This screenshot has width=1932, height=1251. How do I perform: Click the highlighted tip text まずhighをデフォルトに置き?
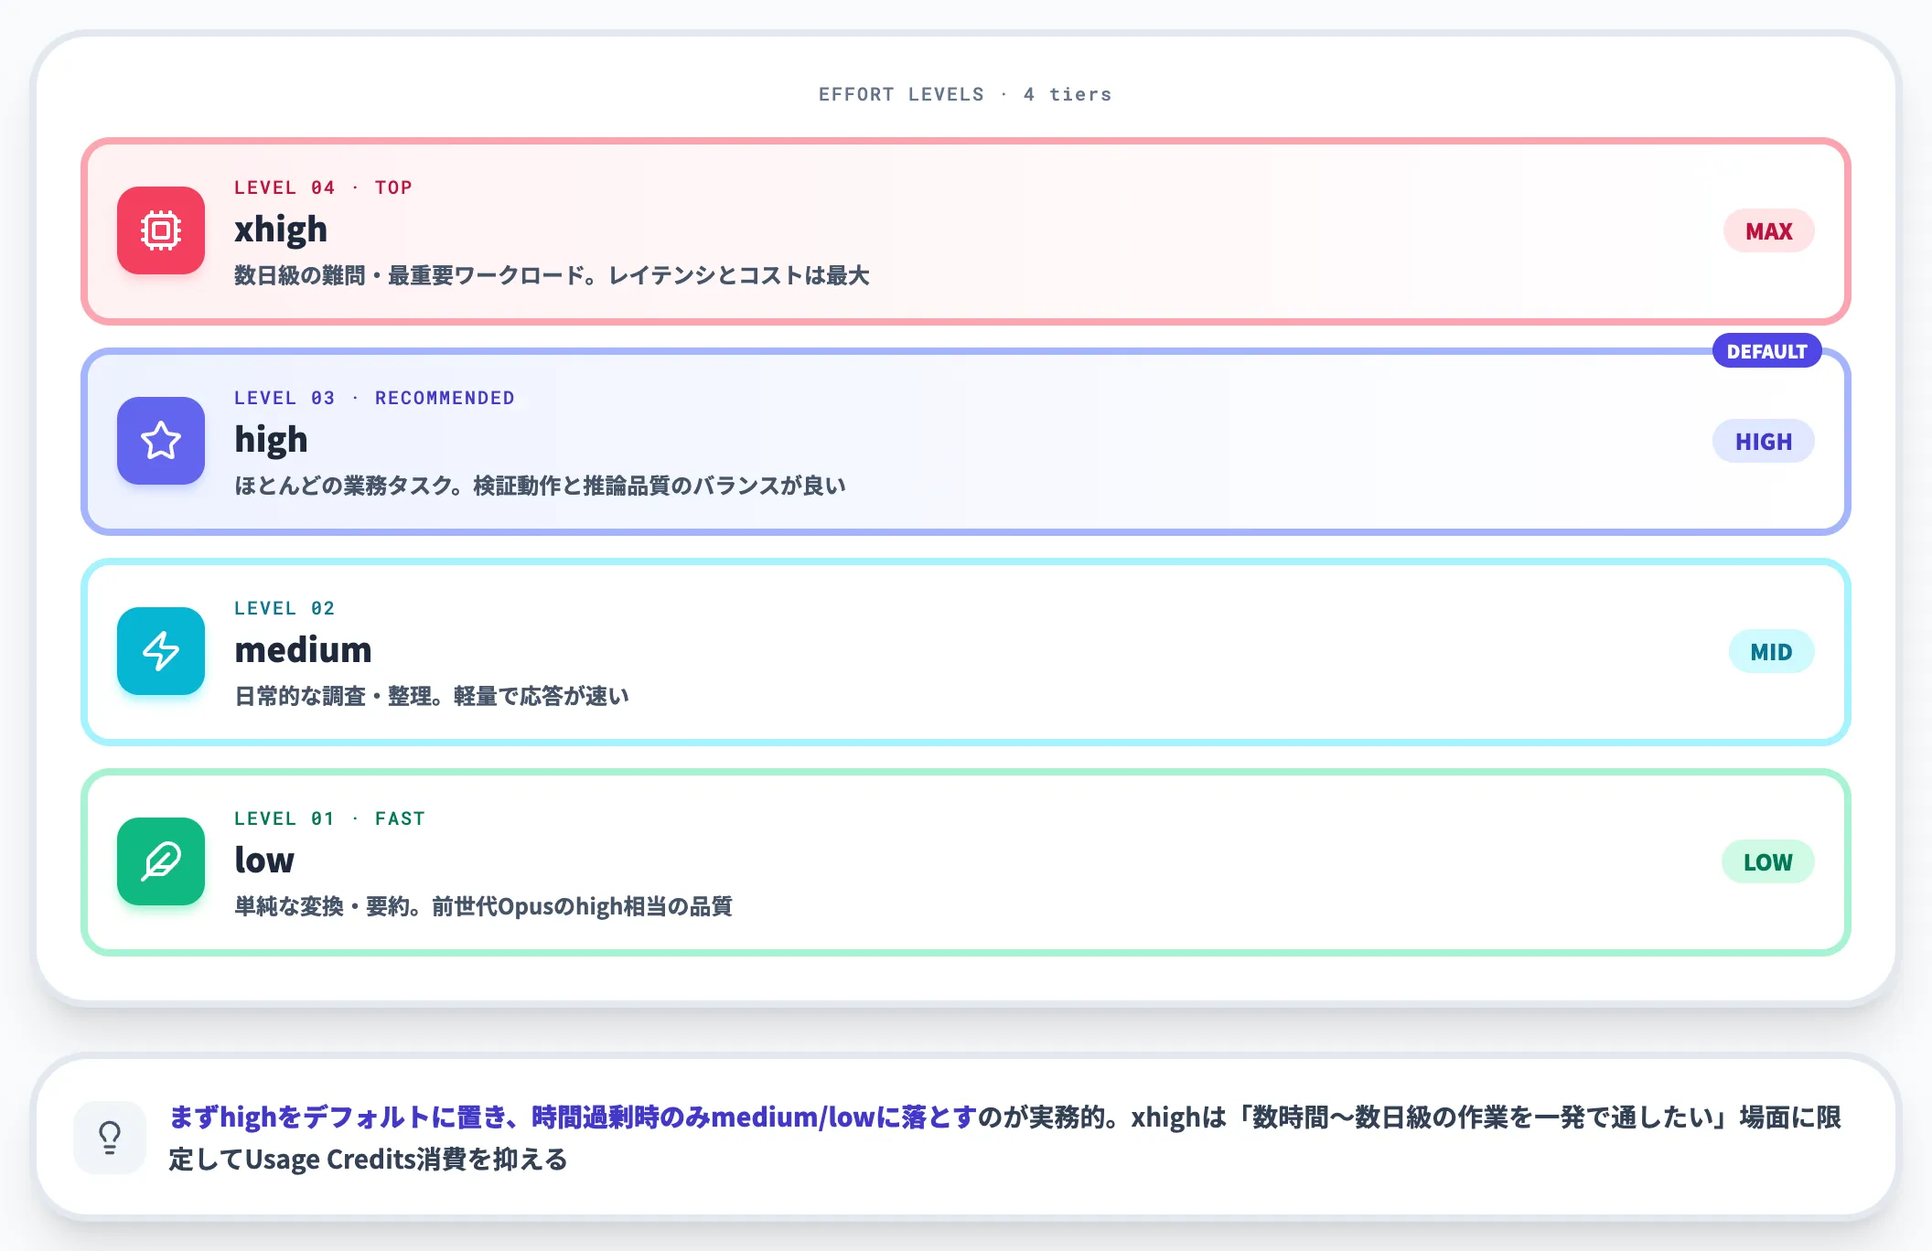coord(573,1117)
